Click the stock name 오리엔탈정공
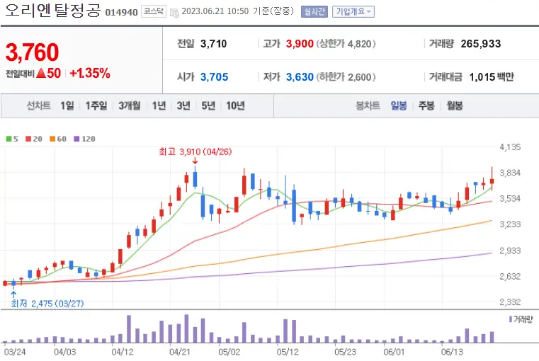The image size is (539, 361). (53, 11)
